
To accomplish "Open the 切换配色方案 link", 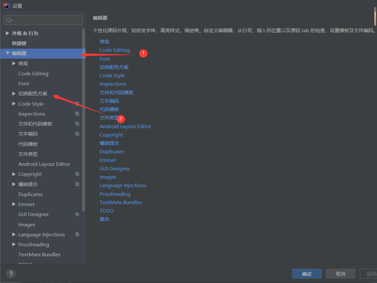I will pyautogui.click(x=114, y=67).
